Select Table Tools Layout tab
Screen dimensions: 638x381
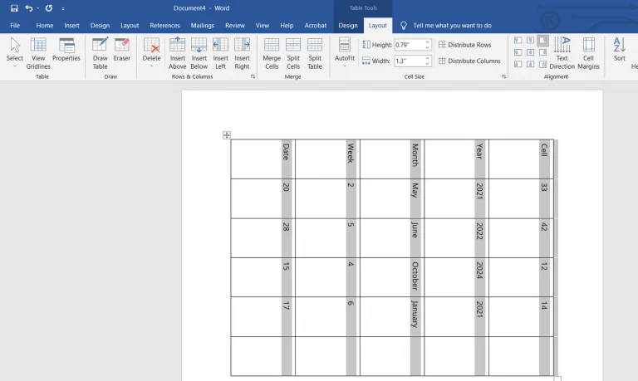point(378,25)
